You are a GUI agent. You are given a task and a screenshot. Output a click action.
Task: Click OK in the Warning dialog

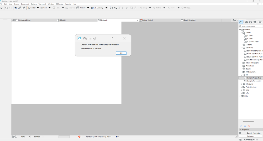[121, 53]
